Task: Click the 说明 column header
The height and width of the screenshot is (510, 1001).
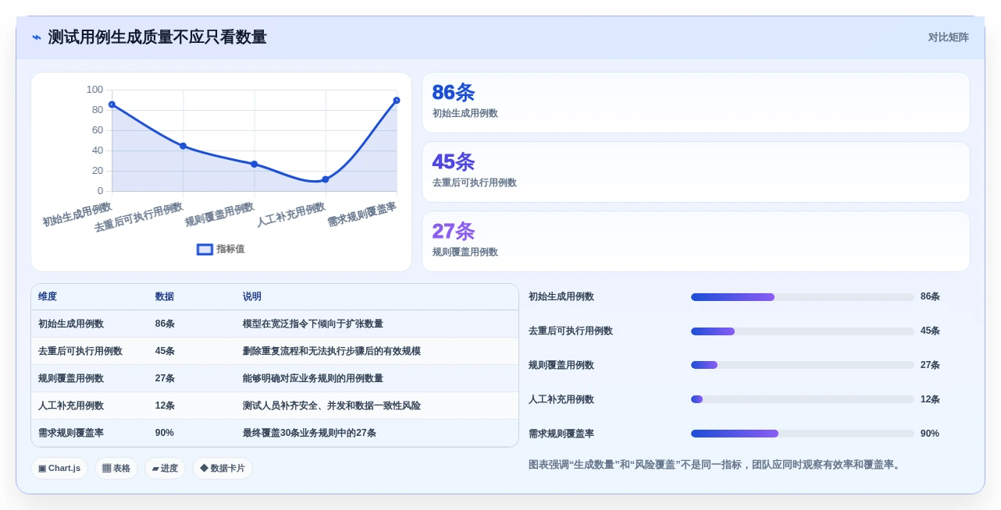Action: (x=252, y=297)
